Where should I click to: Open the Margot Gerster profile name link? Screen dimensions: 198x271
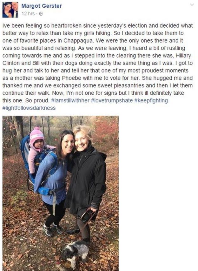(42, 6)
